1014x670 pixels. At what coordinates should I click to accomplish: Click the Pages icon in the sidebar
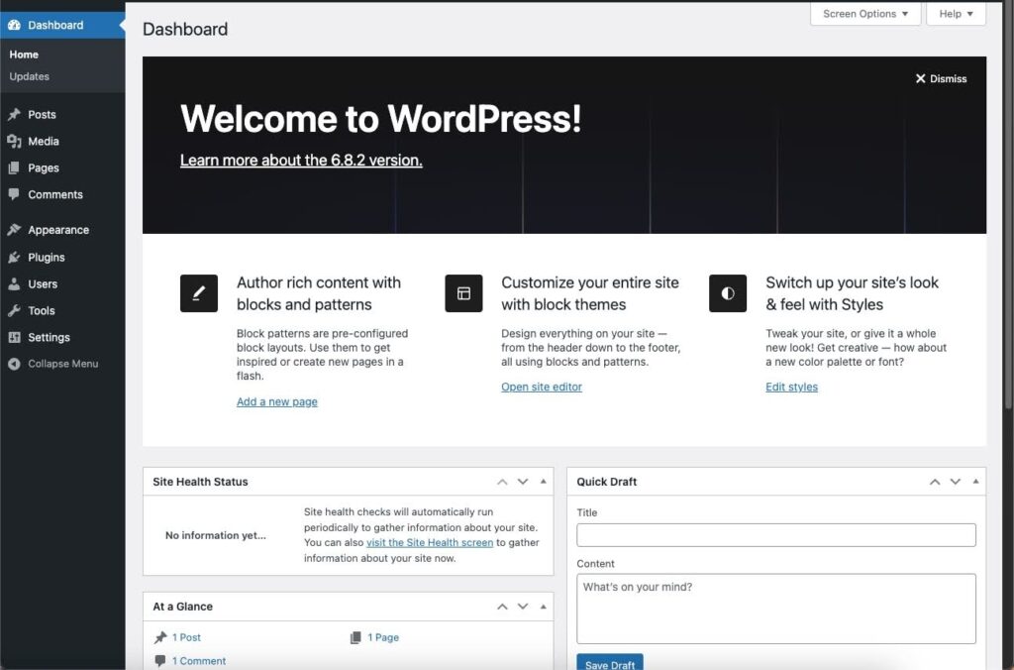[x=13, y=167]
